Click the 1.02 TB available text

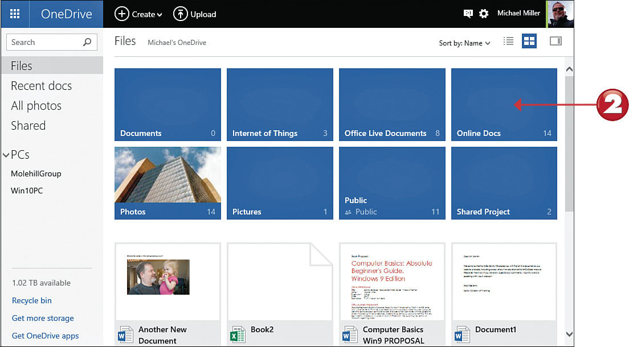coord(42,283)
